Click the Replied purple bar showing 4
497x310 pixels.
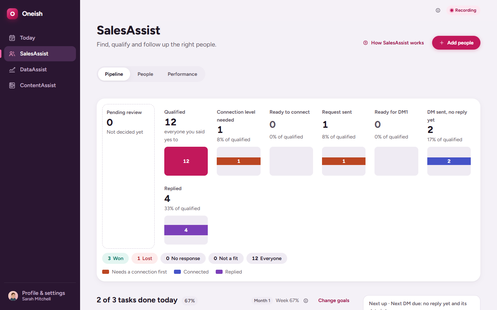tap(186, 230)
